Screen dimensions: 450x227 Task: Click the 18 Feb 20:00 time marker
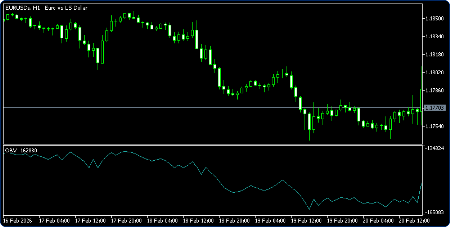pyautogui.click(x=234, y=220)
